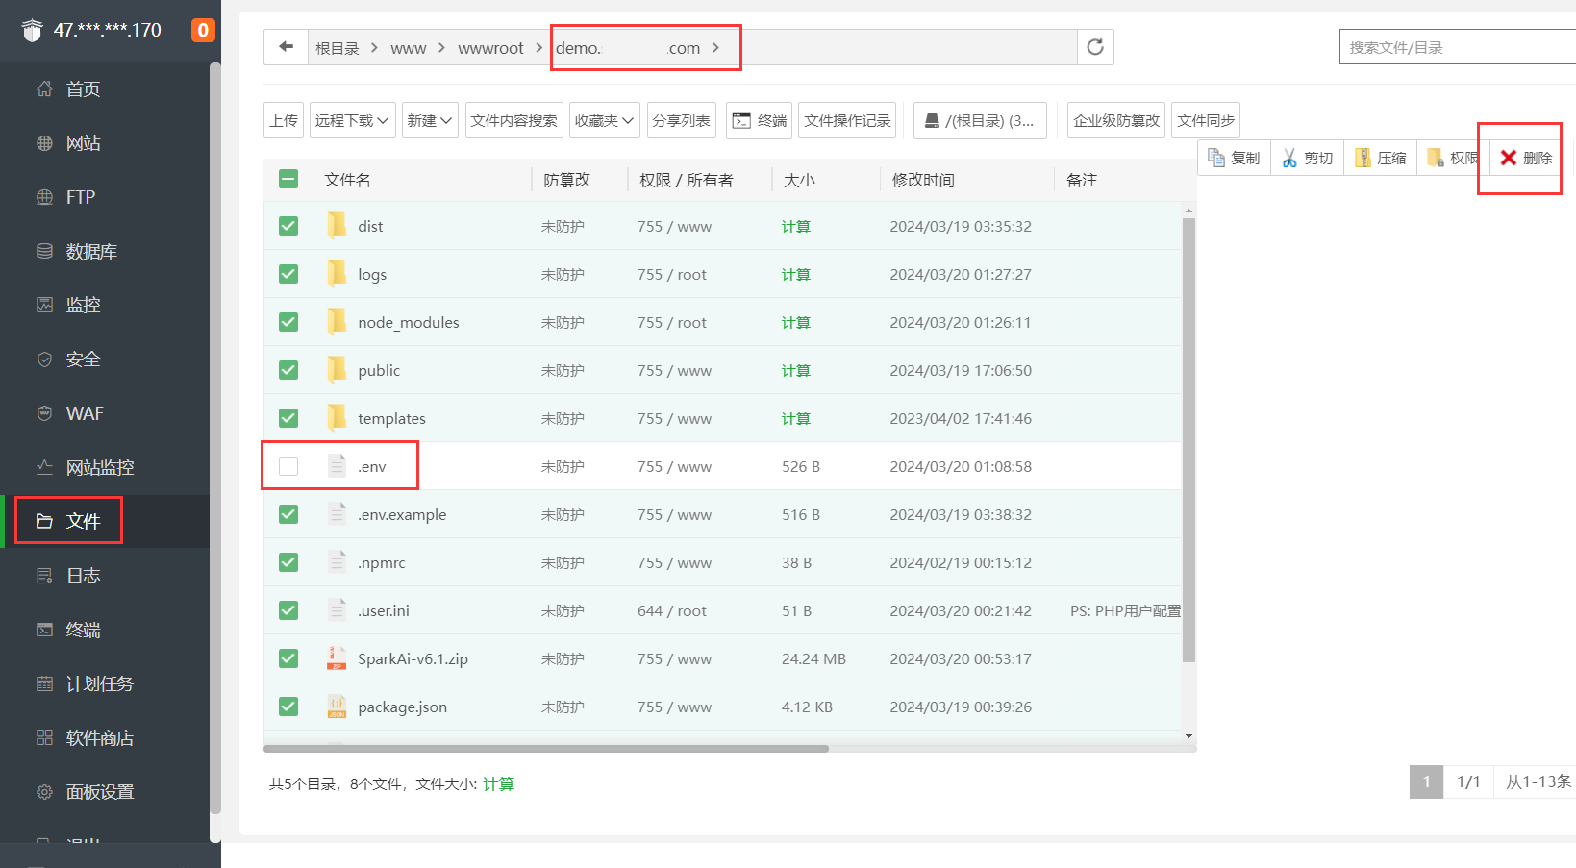1576x868 pixels.
Task: Click the scissors cut icon
Action: (1289, 158)
